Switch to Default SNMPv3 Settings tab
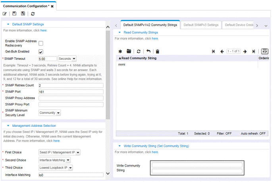The image size is (272, 182). tap(201, 25)
